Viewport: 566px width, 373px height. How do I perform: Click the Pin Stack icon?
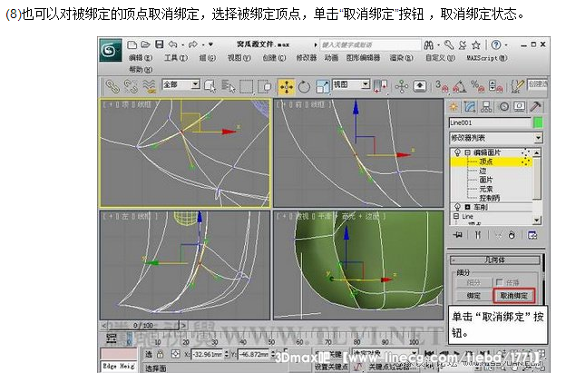[458, 235]
